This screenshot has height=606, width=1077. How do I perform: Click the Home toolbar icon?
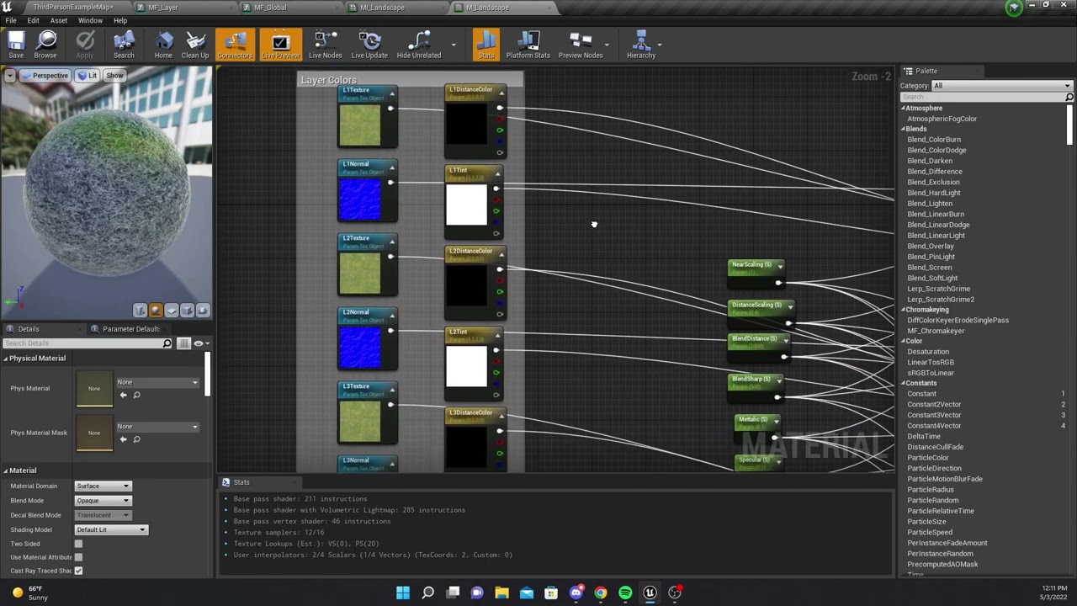coord(163,45)
